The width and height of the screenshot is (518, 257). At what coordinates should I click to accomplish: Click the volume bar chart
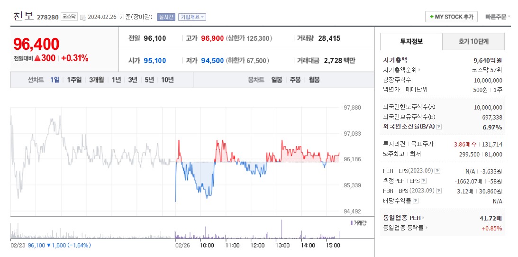click(175, 229)
